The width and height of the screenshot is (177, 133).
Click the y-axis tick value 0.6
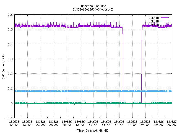10,15
